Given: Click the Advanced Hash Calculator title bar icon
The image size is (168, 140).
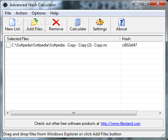Looking at the screenshot, I should [x=5, y=5].
